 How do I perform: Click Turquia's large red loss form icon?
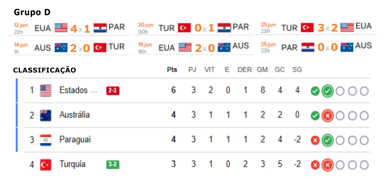tap(328, 165)
